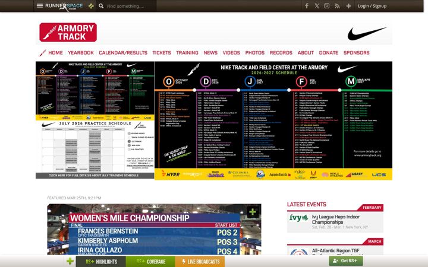Go to the HOME menu item
Viewport: 428px width, 267px height.
56,53
